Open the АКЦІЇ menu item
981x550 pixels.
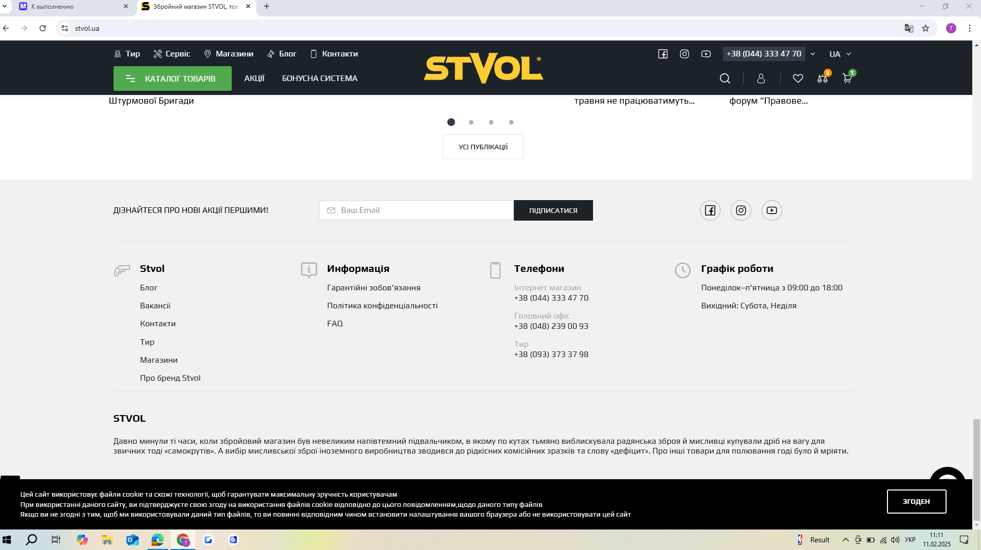click(x=254, y=78)
